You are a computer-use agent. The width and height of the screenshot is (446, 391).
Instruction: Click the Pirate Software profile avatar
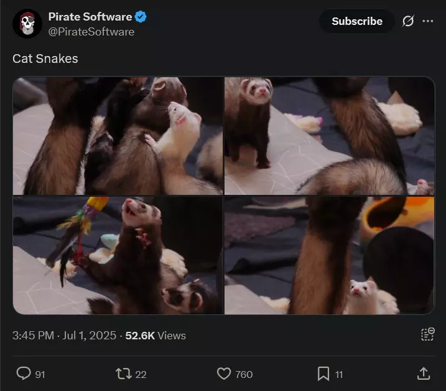pyautogui.click(x=27, y=24)
